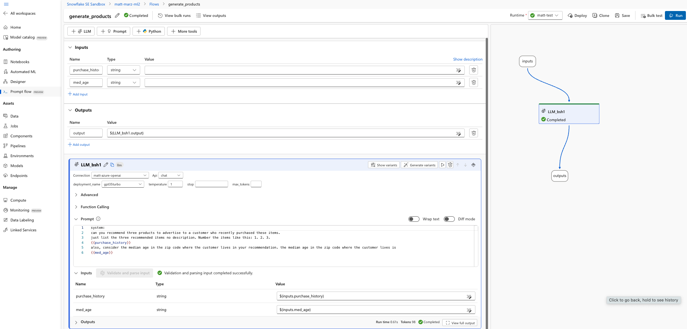Run the LLM_bsh1 node with play icon
Image resolution: width=687 pixels, height=329 pixels.
tap(443, 165)
